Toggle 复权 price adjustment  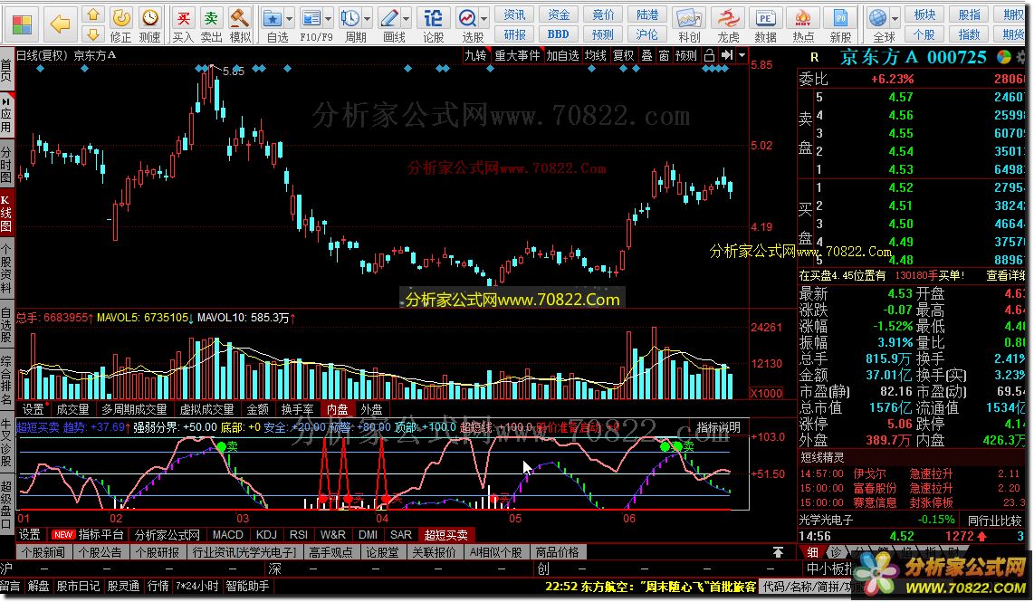(624, 55)
